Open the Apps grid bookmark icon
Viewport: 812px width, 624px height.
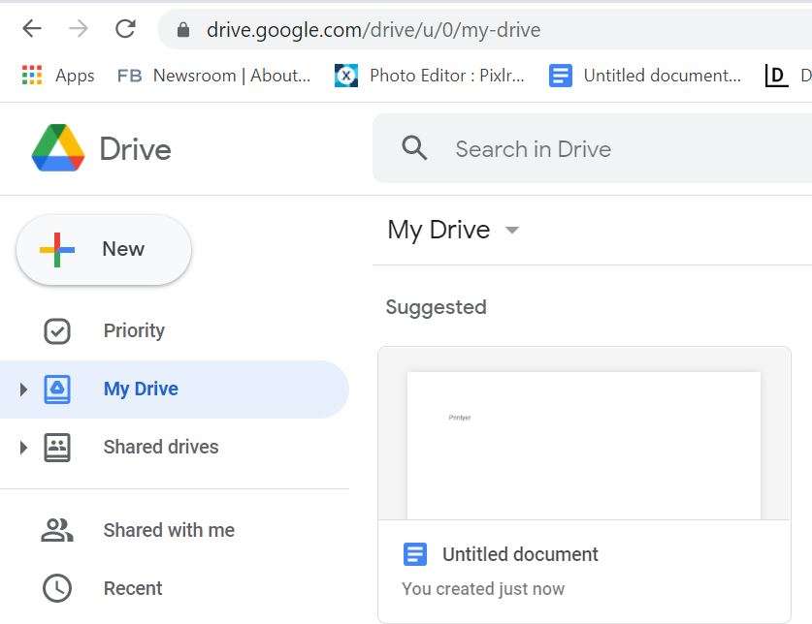(x=32, y=76)
